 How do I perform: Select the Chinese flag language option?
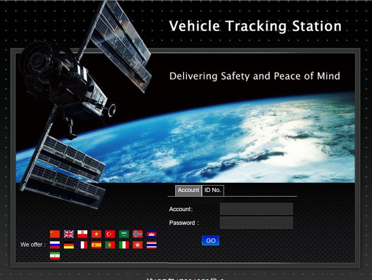point(55,234)
